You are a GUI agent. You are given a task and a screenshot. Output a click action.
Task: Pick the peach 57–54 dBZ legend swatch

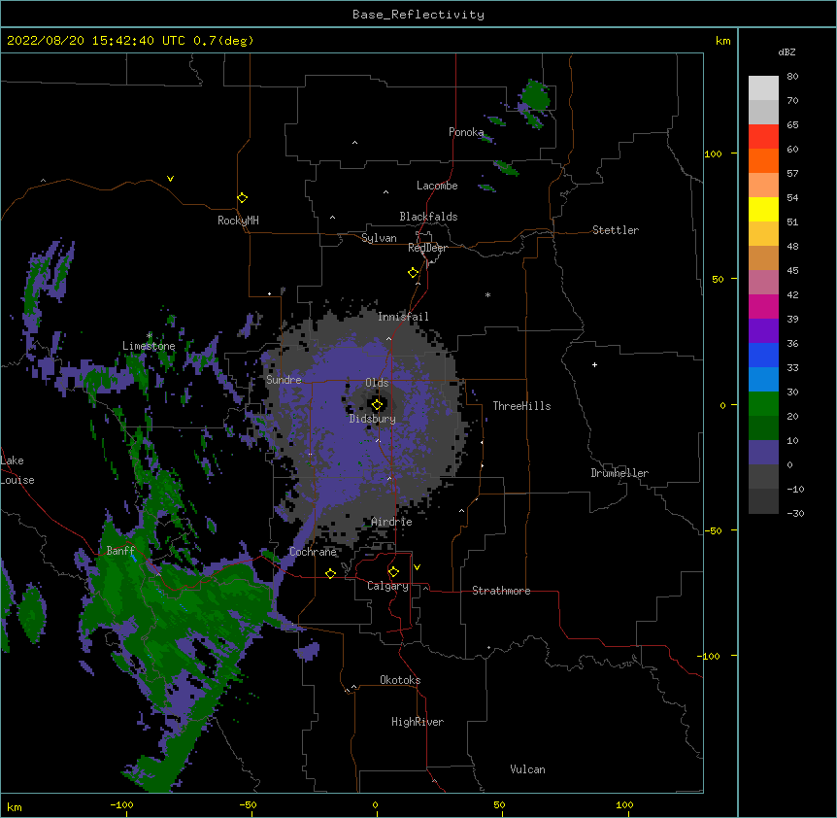tap(763, 186)
